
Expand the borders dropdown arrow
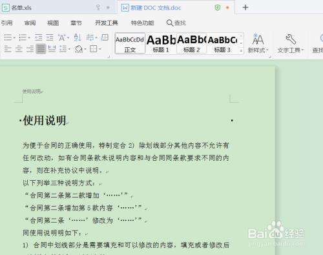point(100,49)
